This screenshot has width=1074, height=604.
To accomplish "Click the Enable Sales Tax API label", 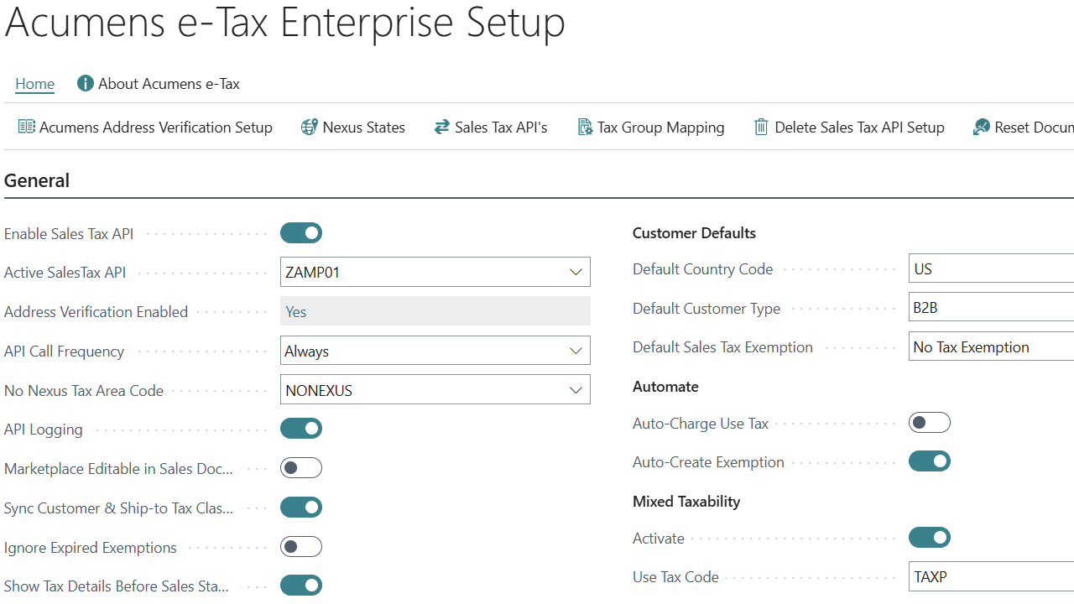I will [69, 234].
